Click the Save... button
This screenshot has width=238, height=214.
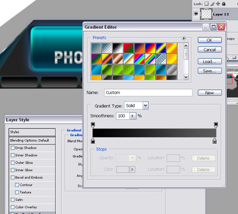(209, 71)
